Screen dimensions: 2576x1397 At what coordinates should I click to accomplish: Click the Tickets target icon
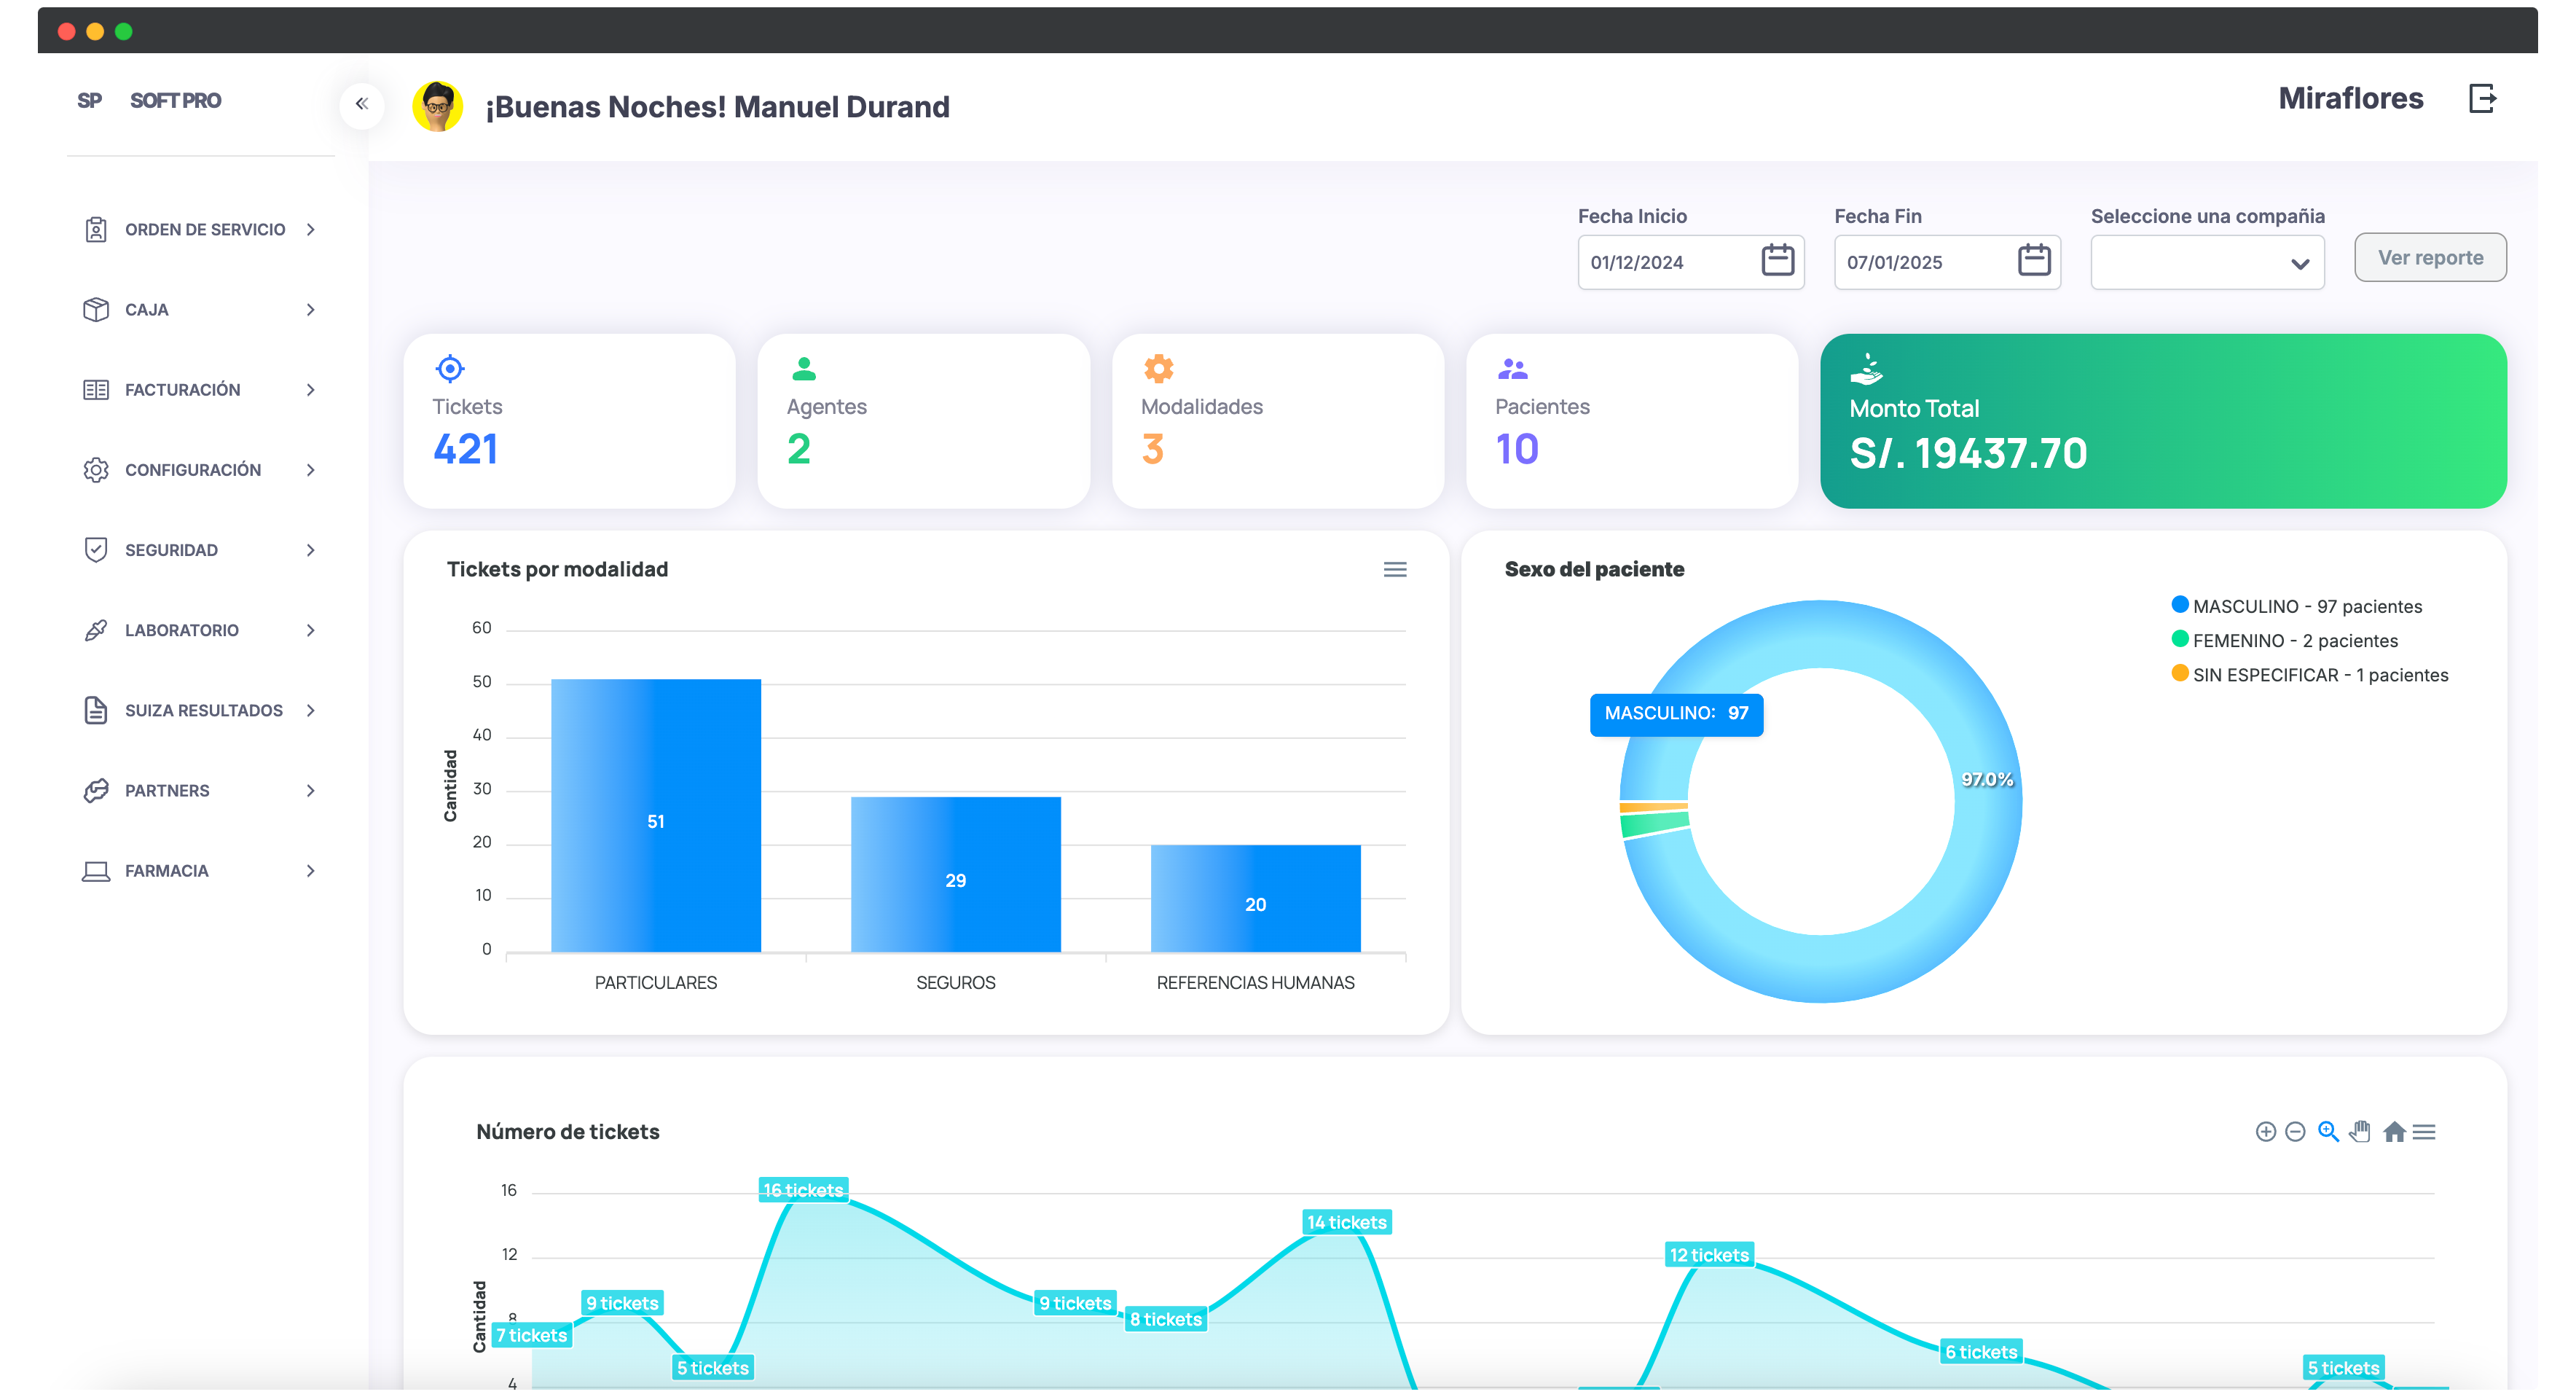pos(450,369)
